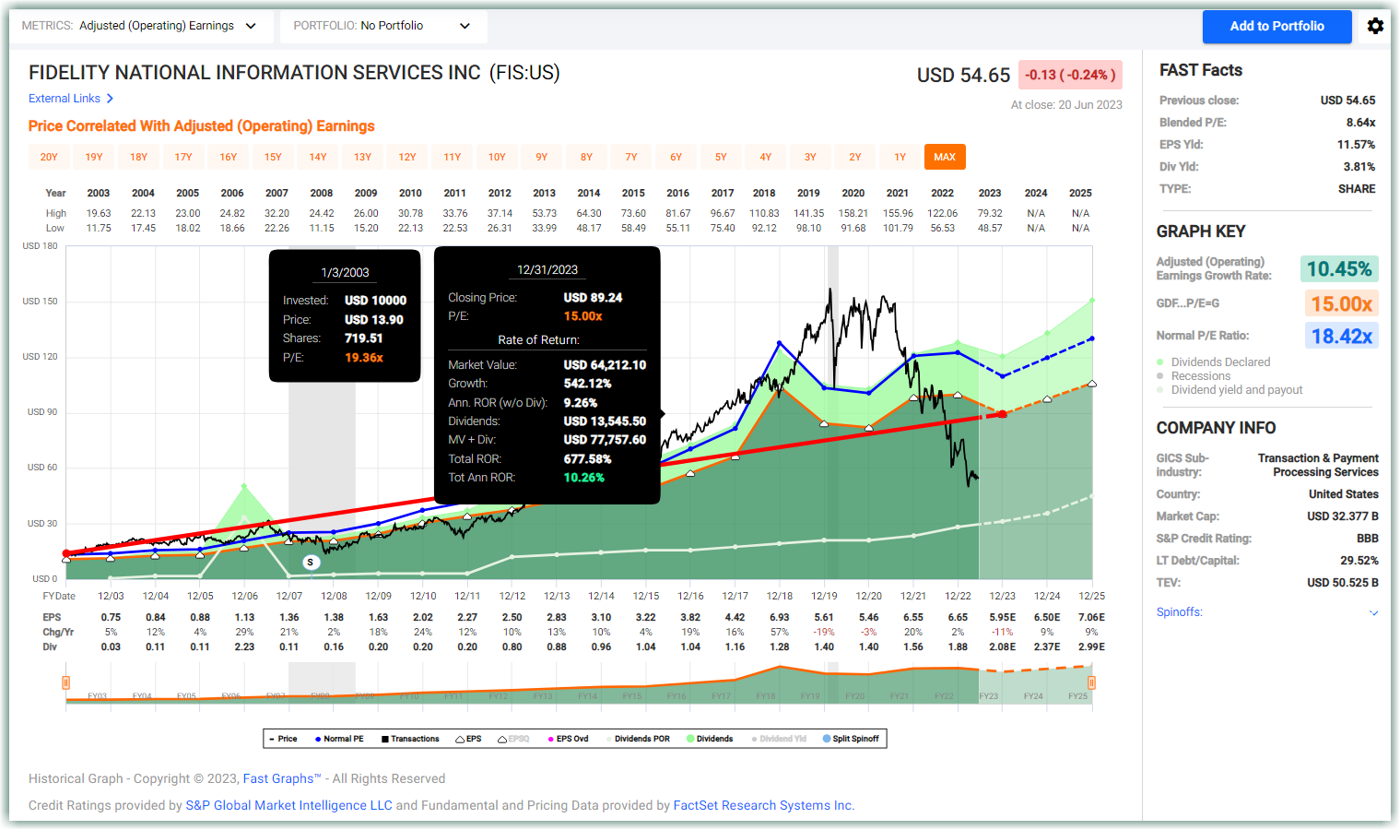Click the Transactions legend icon
Image resolution: width=1400 pixels, height=830 pixels.
click(x=385, y=739)
